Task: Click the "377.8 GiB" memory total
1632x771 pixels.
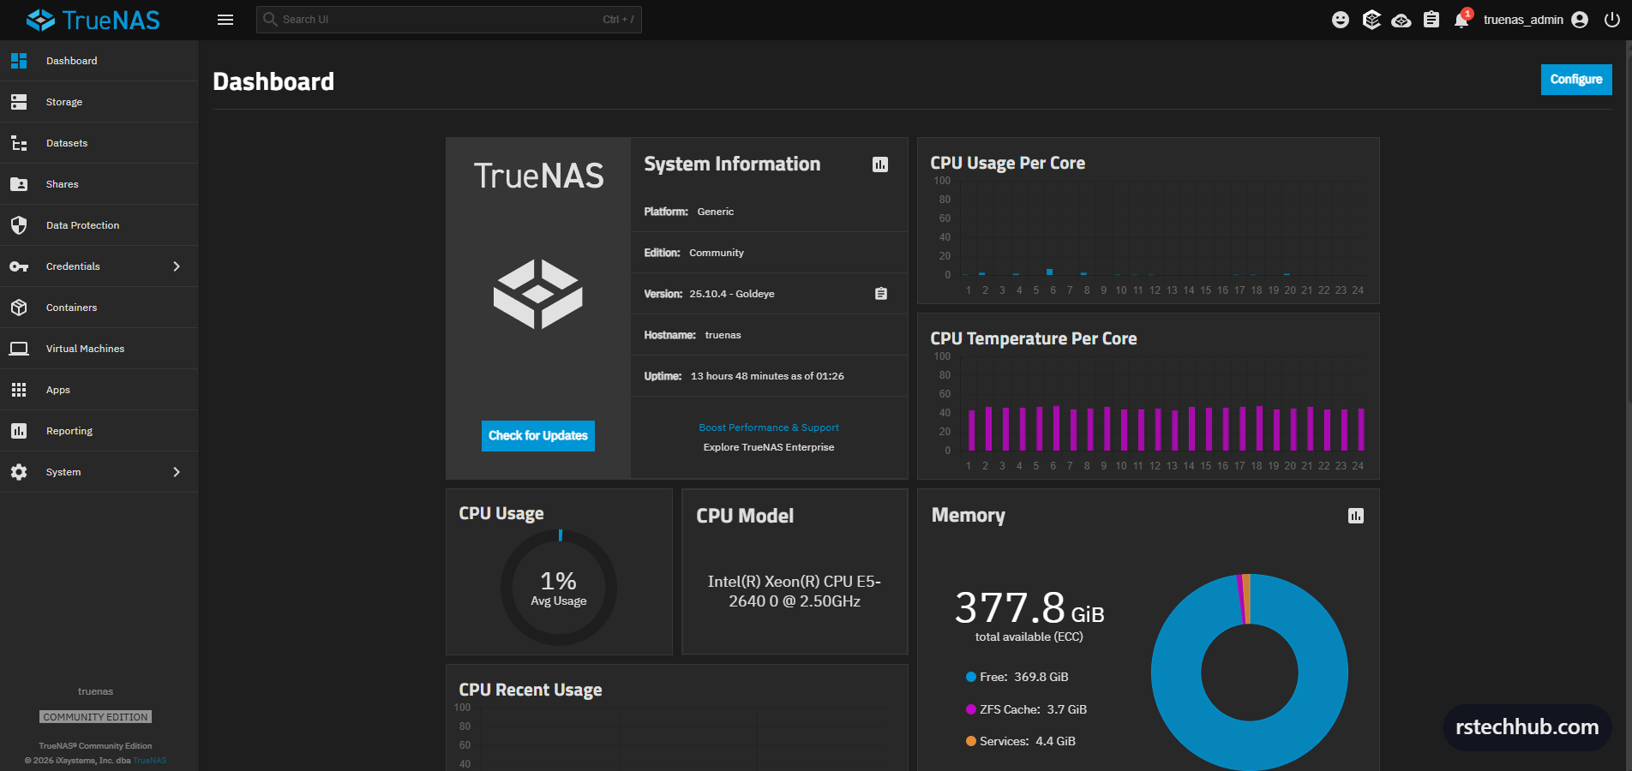Action: (x=1029, y=608)
